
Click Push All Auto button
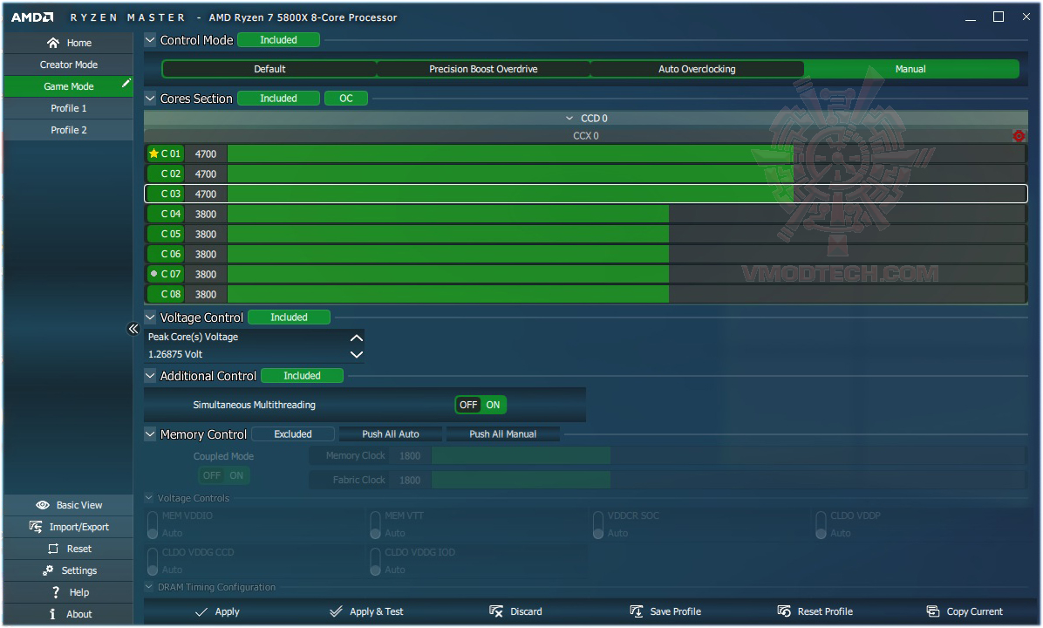(x=391, y=434)
